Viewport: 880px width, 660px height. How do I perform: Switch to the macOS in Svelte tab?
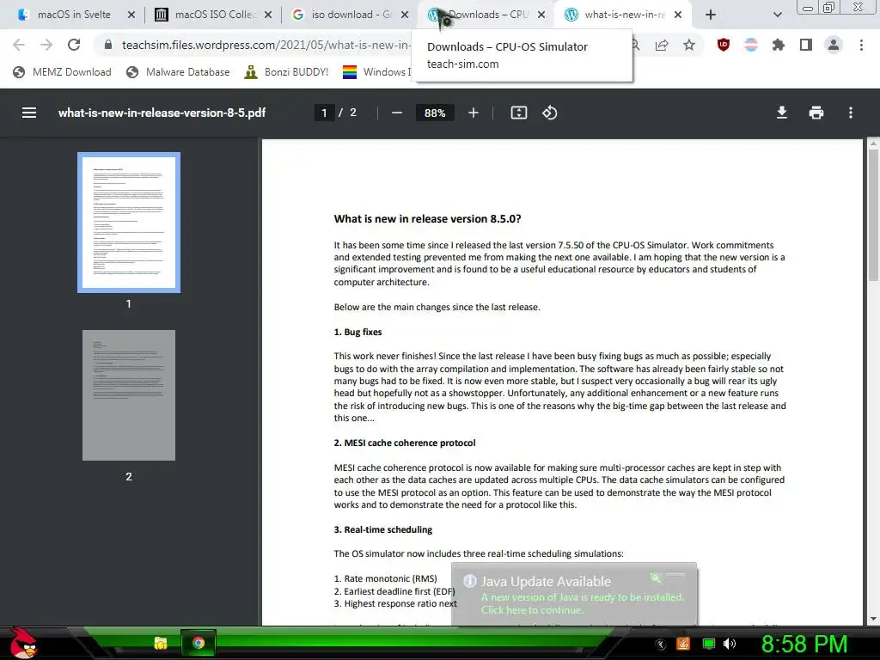(x=74, y=15)
